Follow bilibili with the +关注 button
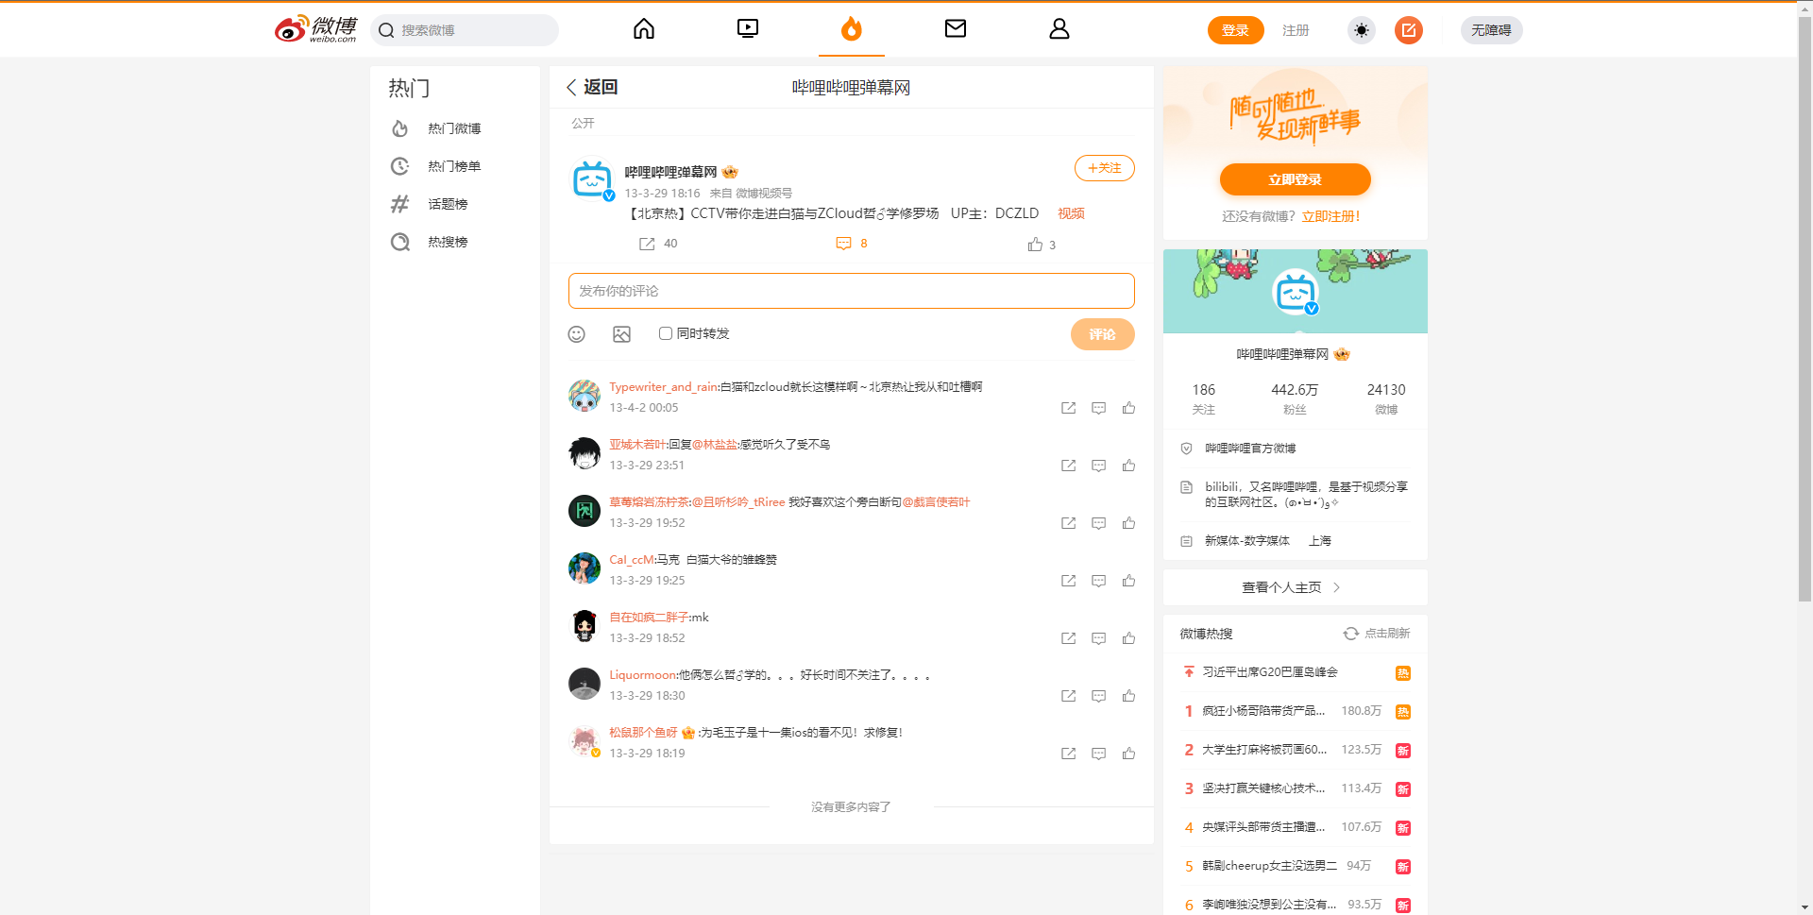Image resolution: width=1813 pixels, height=915 pixels. tap(1104, 168)
